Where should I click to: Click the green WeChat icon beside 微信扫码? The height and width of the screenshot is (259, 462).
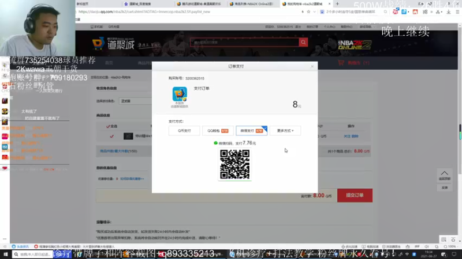tap(215, 143)
